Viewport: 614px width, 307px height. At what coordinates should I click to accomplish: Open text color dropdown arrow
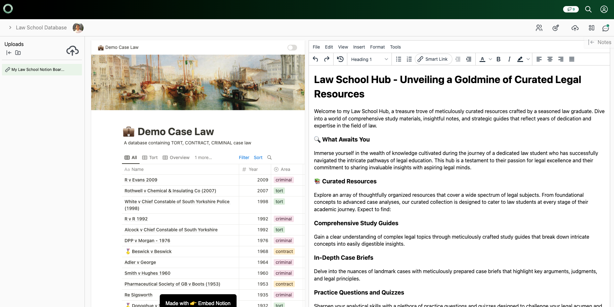tap(490, 59)
